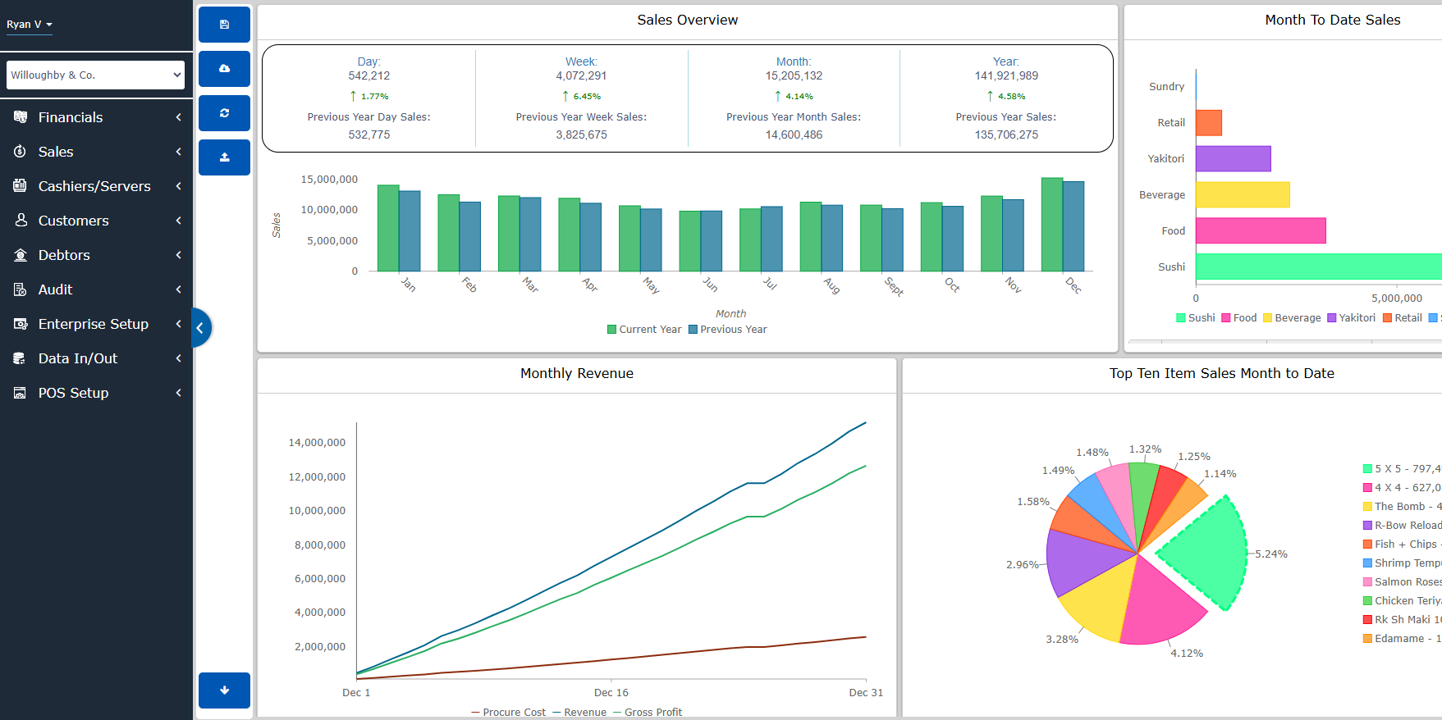Expand Sales chevron arrow
The image size is (1442, 720).
(178, 152)
